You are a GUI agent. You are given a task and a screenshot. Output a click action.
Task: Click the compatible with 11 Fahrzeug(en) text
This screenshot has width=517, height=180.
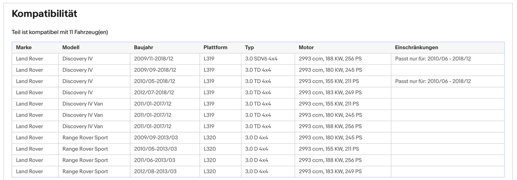pyautogui.click(x=60, y=32)
